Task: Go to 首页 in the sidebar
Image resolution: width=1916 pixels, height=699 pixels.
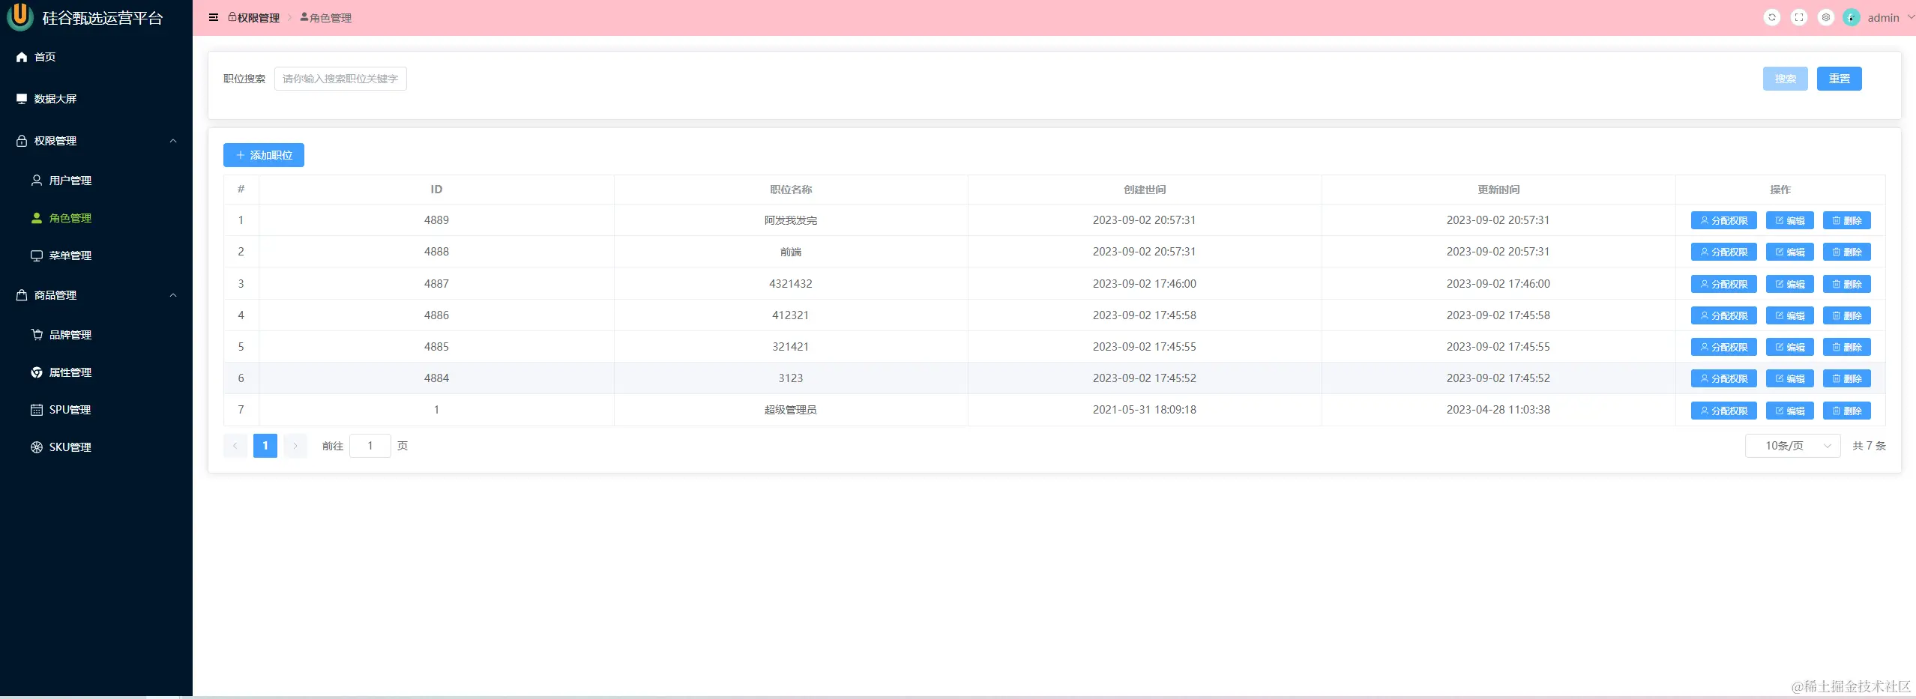Action: [96, 57]
